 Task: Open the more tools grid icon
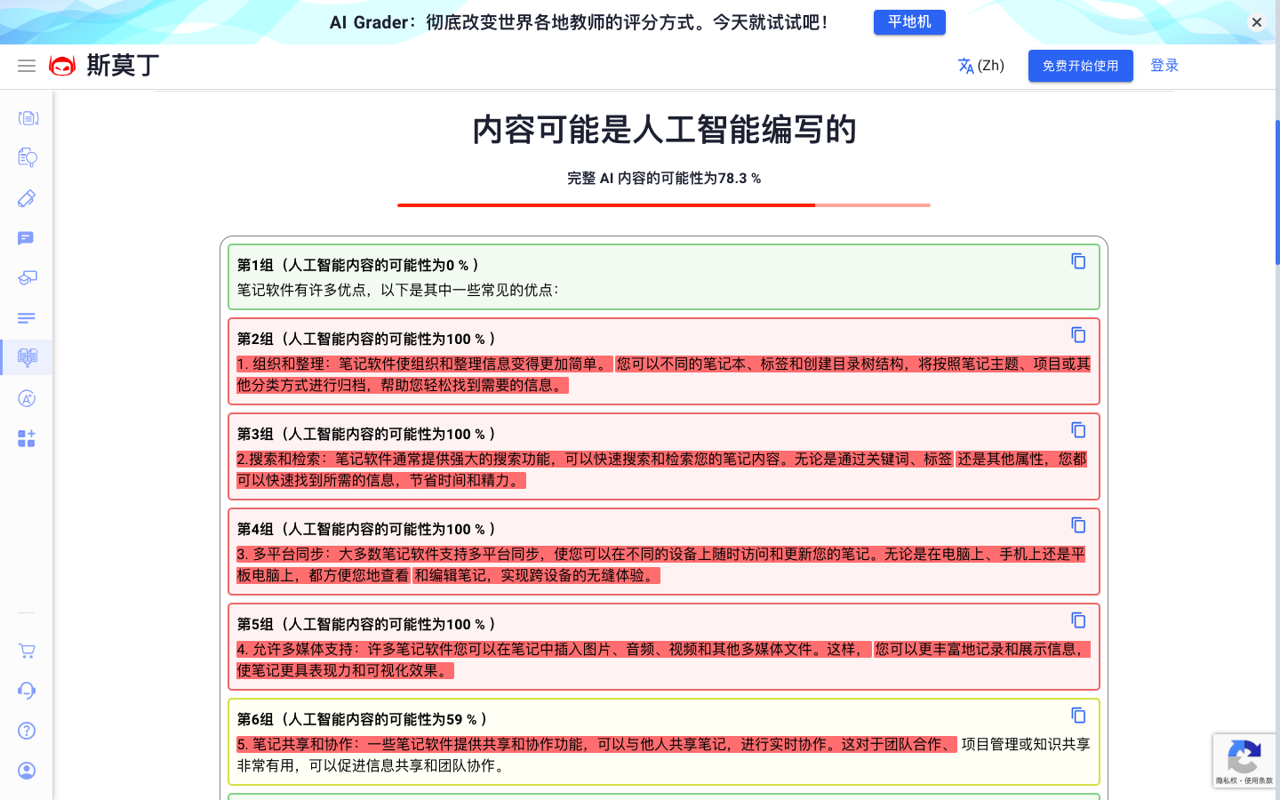coord(27,438)
